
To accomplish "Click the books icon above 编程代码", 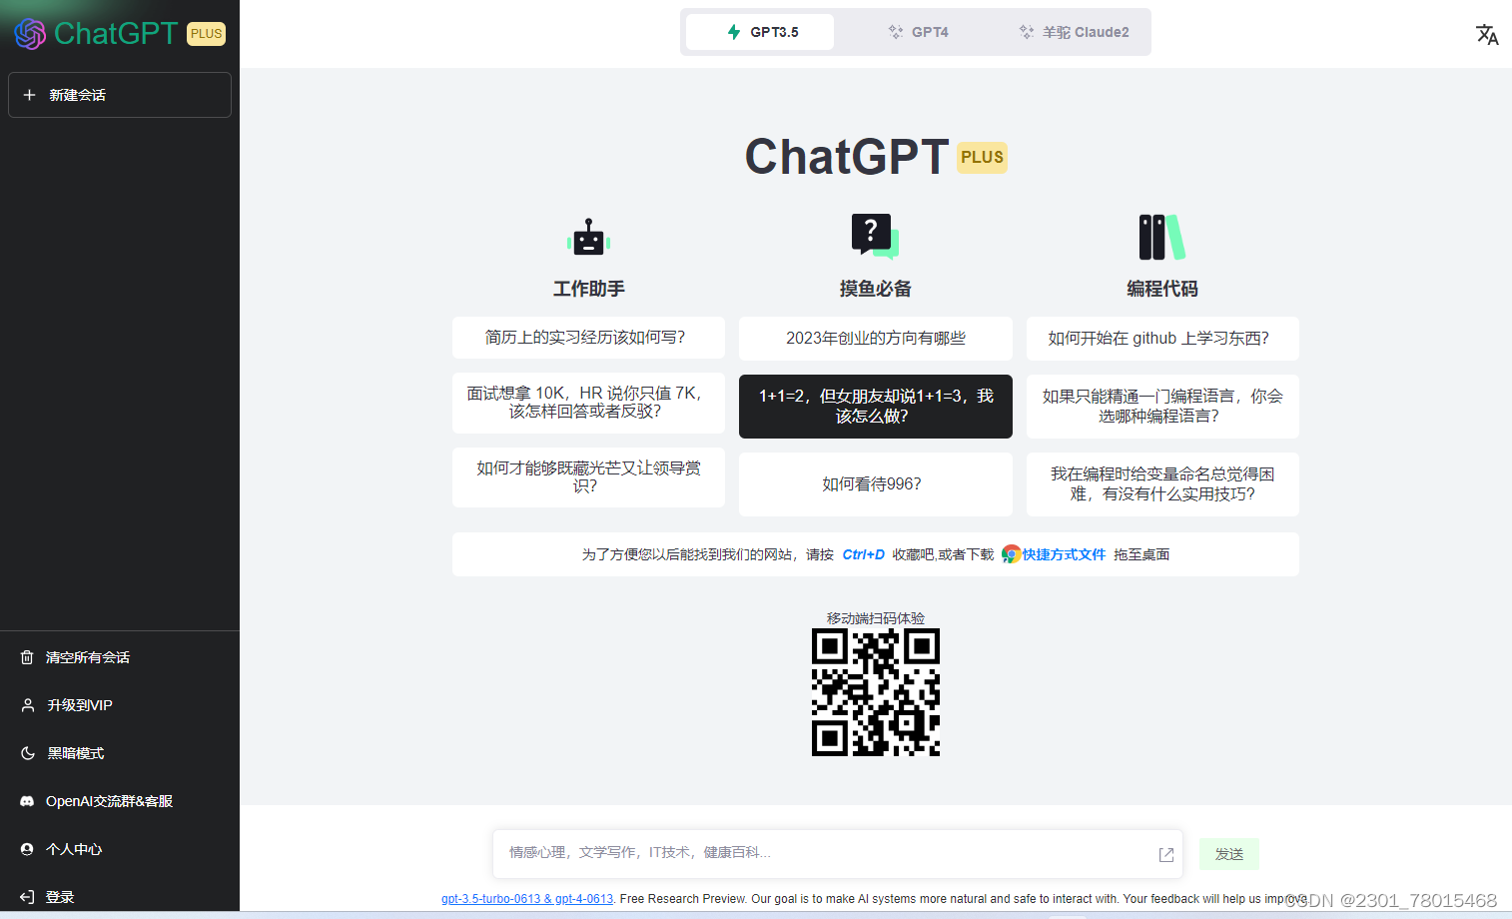I will (1161, 237).
